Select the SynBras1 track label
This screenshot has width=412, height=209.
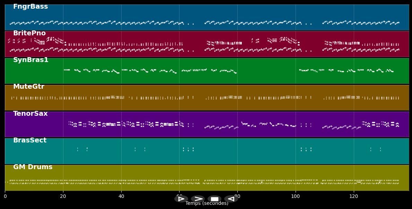(x=31, y=60)
